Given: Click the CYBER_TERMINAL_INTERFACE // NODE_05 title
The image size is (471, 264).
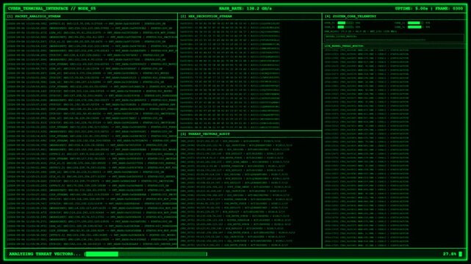Looking at the screenshot, I should [51, 8].
